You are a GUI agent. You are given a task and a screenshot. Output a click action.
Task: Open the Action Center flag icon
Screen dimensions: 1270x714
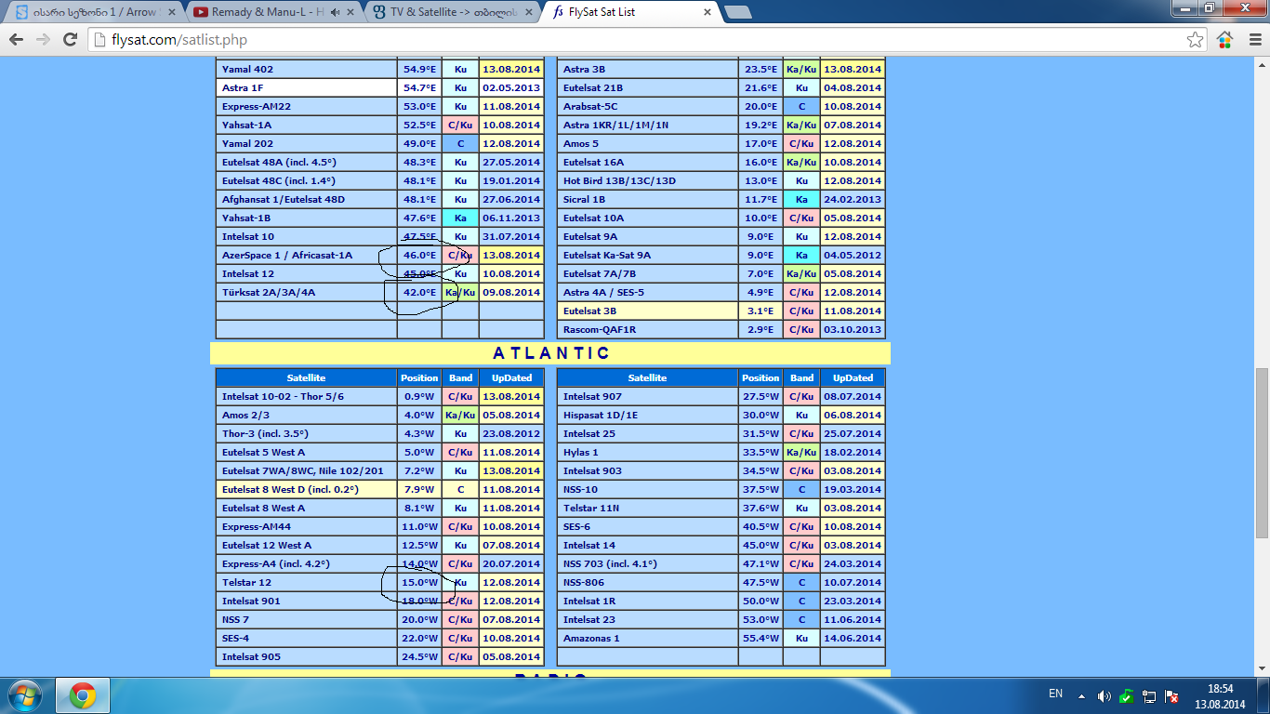(1171, 695)
